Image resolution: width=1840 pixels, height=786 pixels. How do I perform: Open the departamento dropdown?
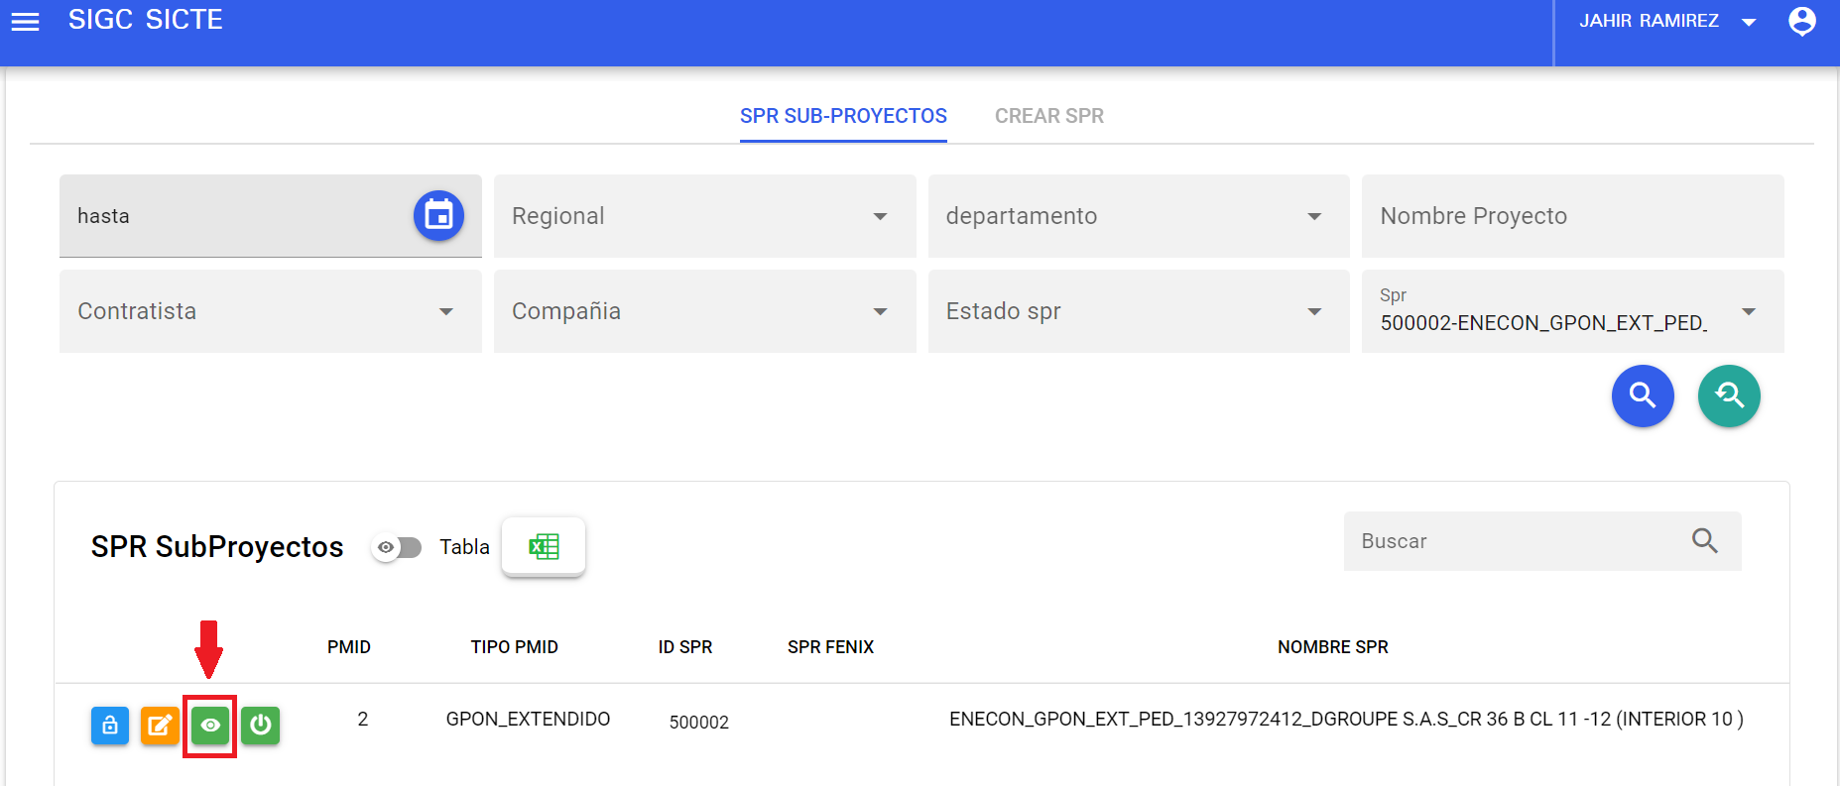click(1138, 216)
